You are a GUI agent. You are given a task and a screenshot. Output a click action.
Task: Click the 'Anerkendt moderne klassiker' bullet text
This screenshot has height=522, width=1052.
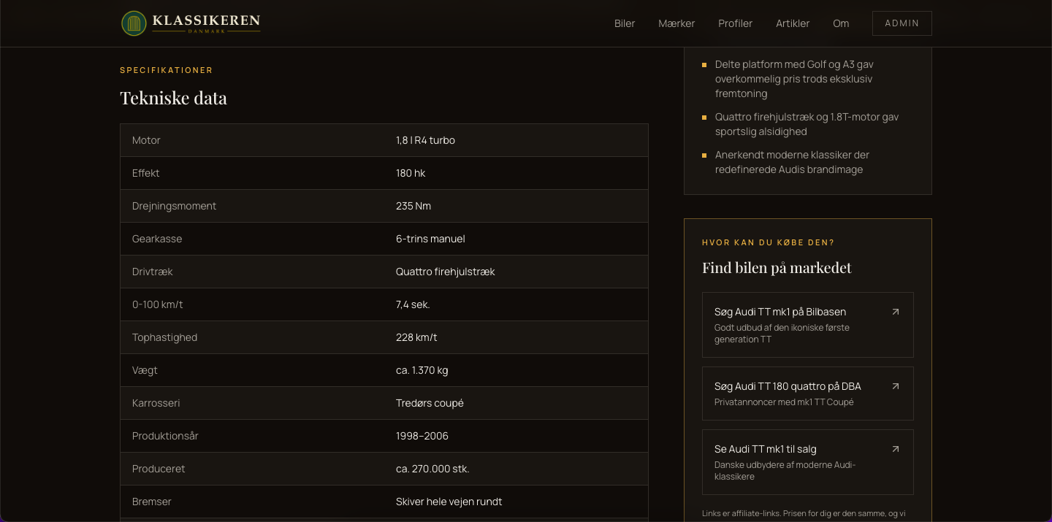(793, 162)
